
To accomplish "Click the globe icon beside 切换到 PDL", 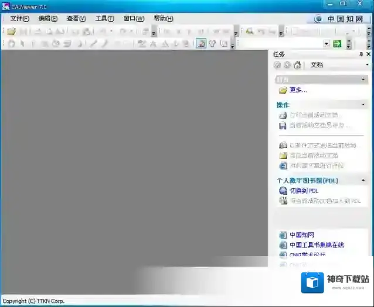I will [283, 191].
